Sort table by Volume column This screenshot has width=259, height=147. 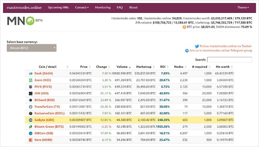[x=122, y=67]
